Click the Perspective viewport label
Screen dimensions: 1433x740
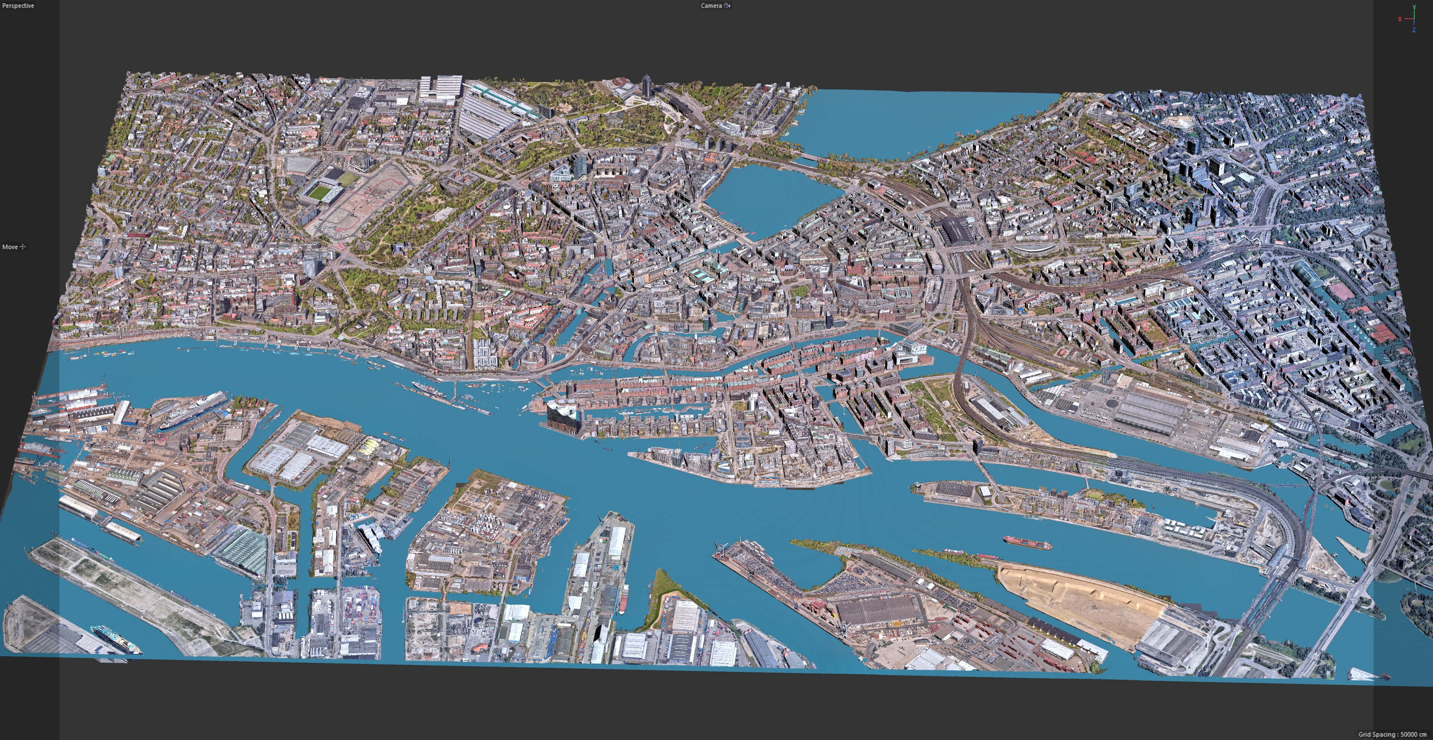(18, 6)
